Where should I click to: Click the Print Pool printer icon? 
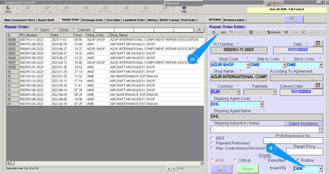[x=145, y=8]
